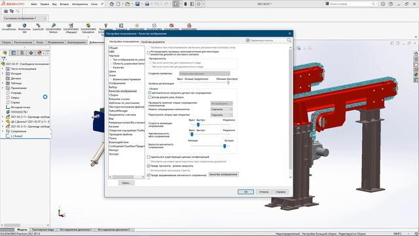419x236 pixels.
Task: Click the search magnifier in options dialog
Action: click(x=289, y=40)
